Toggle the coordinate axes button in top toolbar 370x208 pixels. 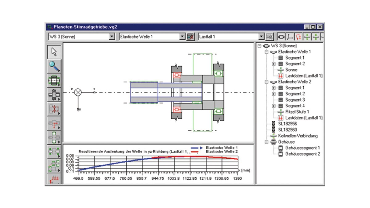pyautogui.click(x=290, y=37)
